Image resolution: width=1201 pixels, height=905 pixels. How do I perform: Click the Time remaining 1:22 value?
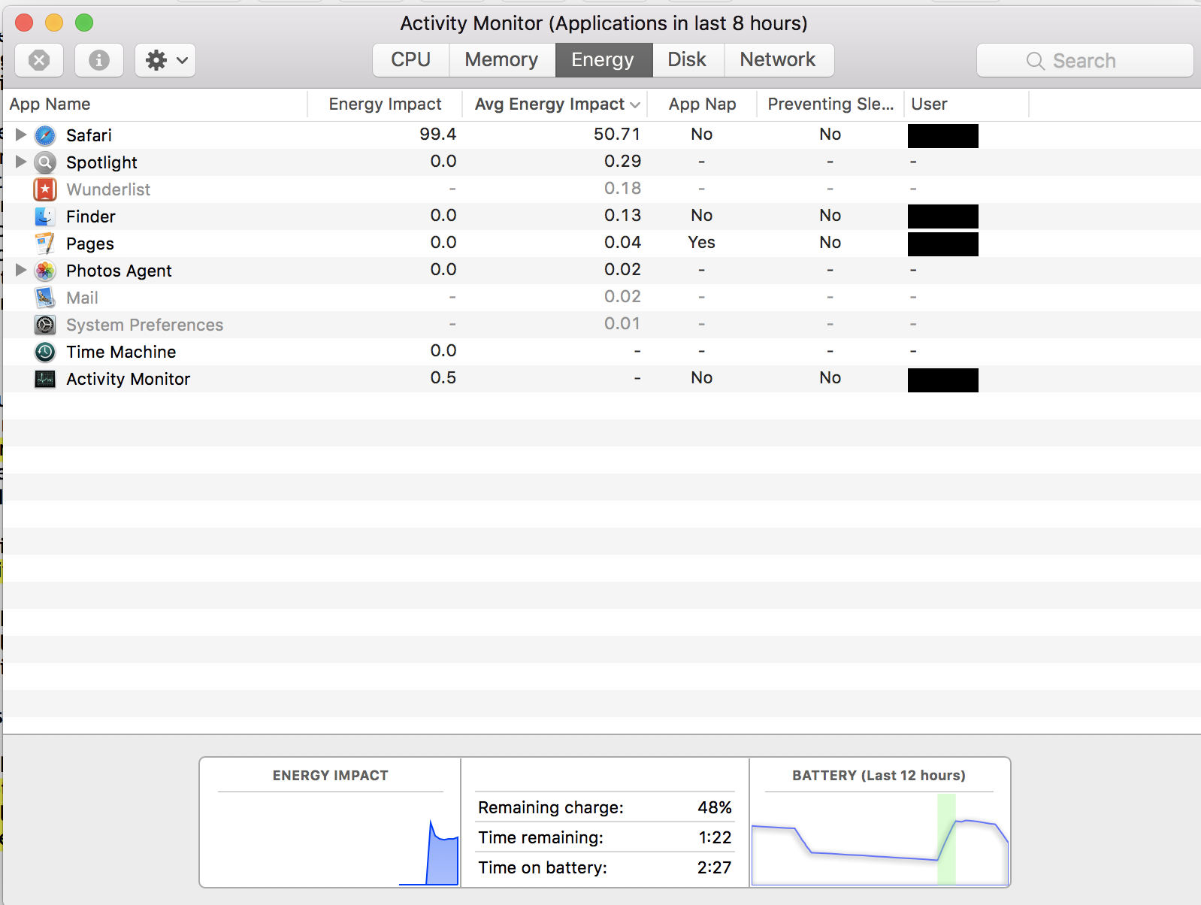[x=715, y=837]
